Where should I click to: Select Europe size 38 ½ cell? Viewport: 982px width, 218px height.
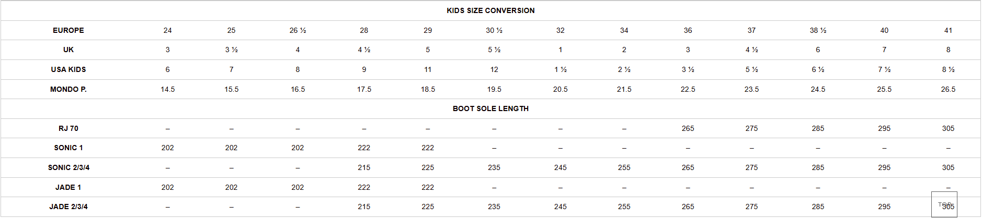click(x=818, y=30)
